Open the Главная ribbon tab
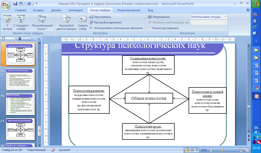The height and width of the screenshot is (153, 261). tap(21, 10)
